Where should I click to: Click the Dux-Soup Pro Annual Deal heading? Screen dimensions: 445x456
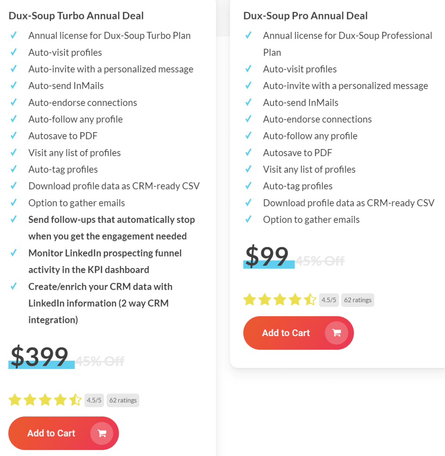coord(306,16)
